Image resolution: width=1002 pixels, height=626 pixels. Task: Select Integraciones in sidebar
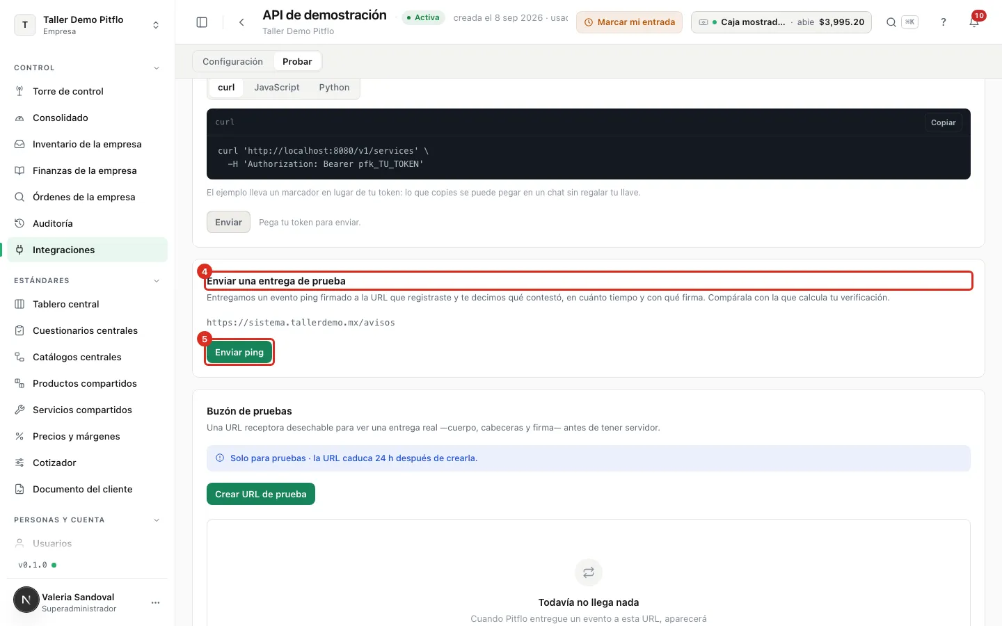click(x=87, y=250)
